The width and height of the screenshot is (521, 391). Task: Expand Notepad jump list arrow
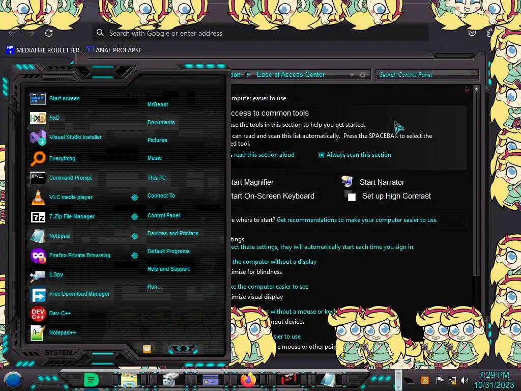point(134,236)
